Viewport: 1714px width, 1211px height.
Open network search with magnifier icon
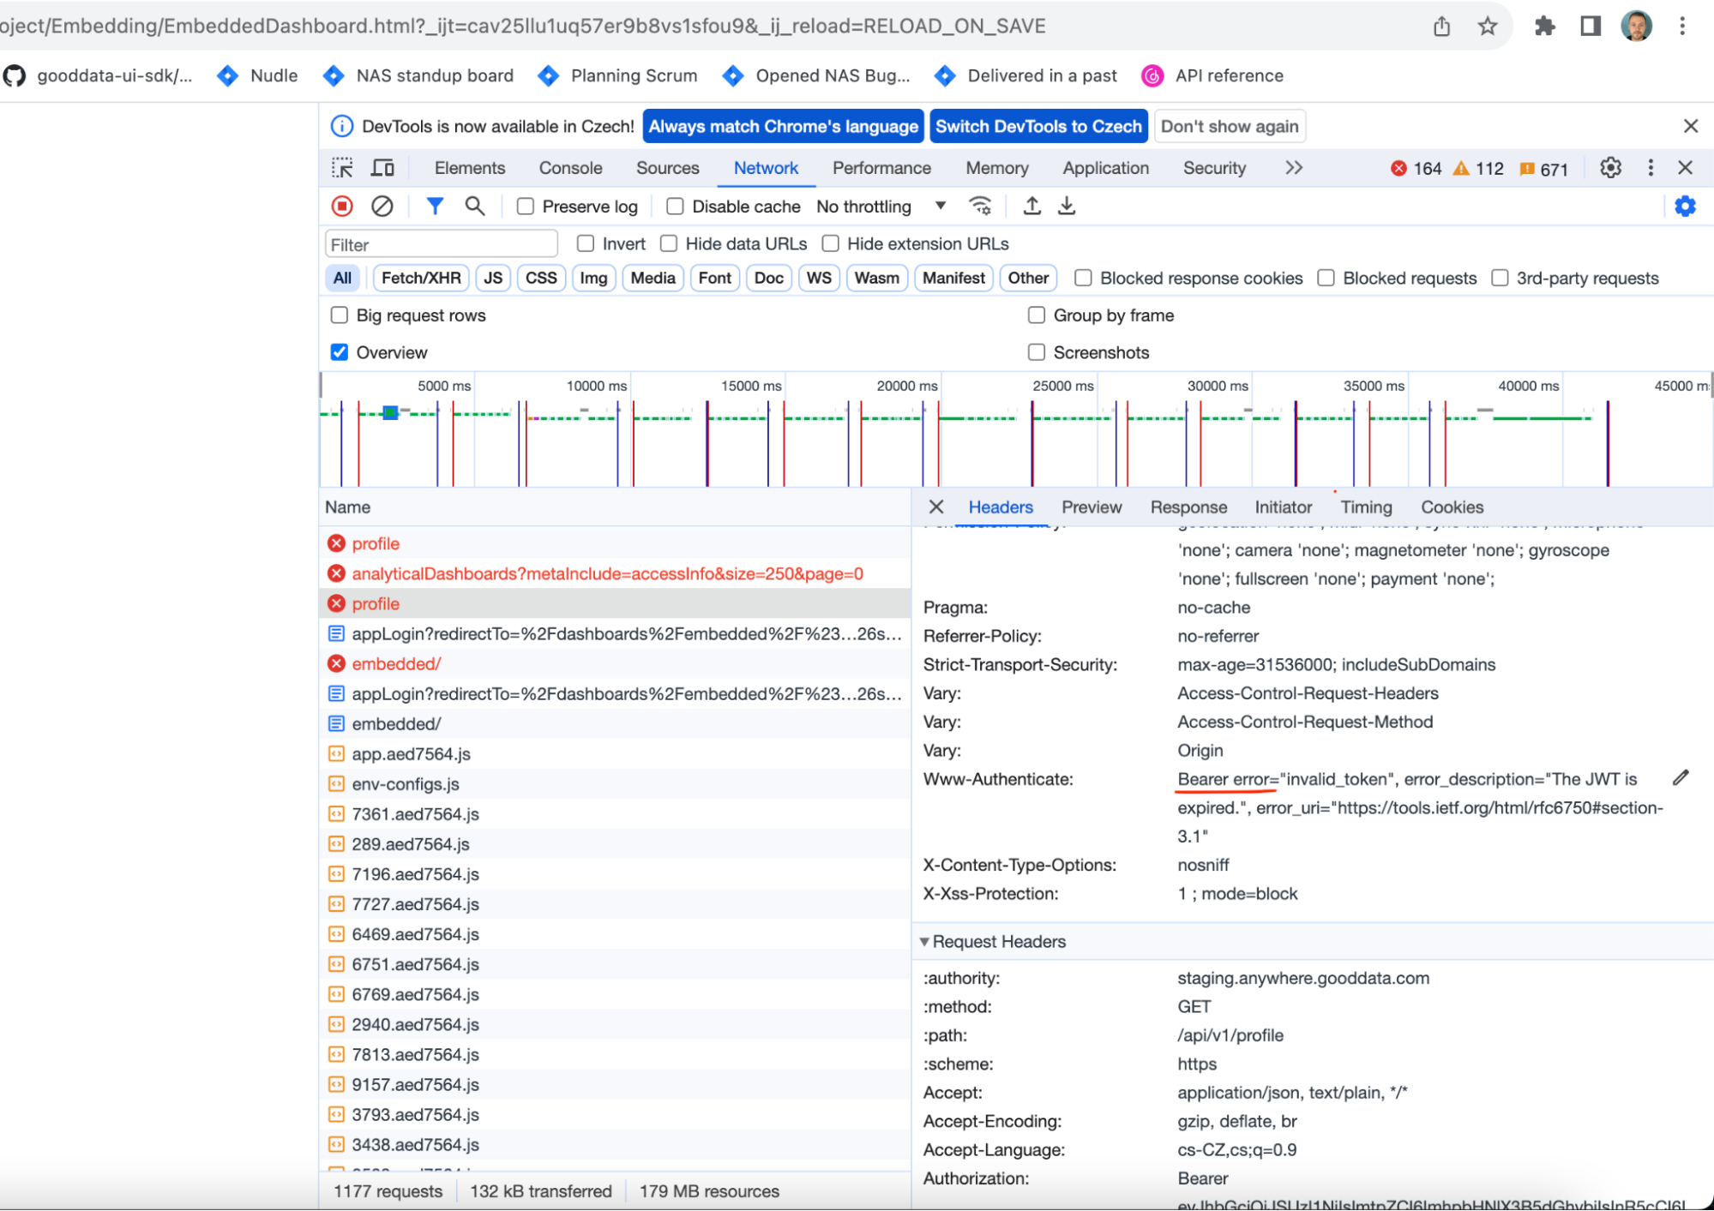(475, 206)
